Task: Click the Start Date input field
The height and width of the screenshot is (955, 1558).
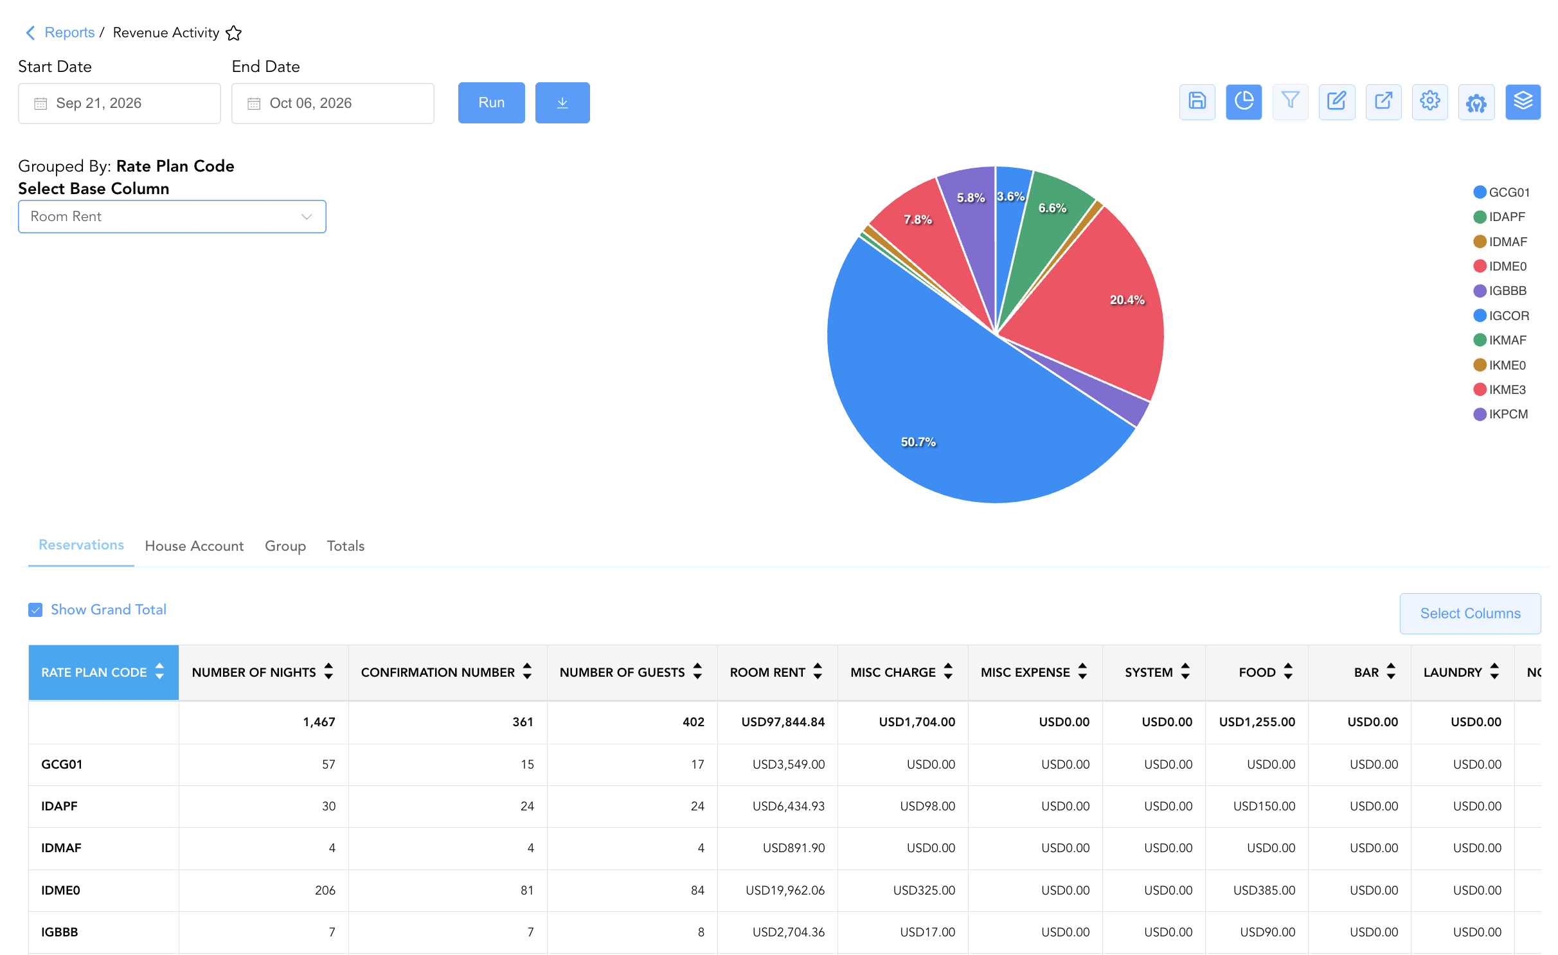Action: pos(120,103)
